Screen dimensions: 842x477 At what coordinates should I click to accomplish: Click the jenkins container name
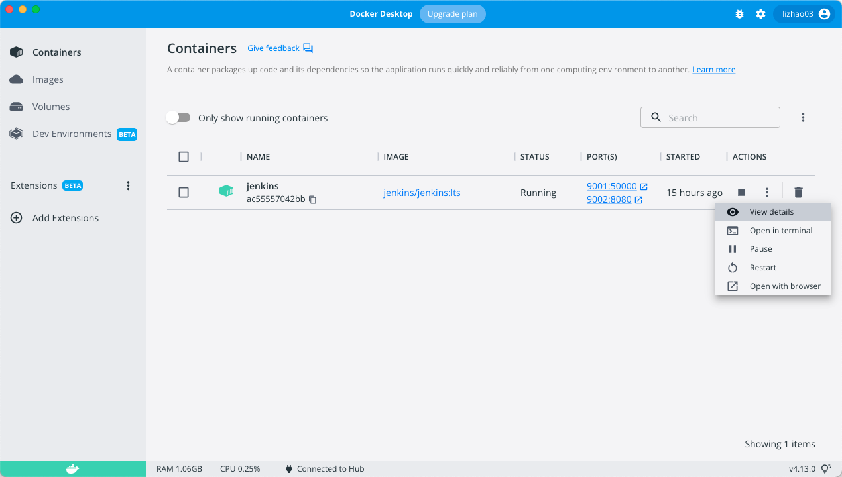coord(263,186)
